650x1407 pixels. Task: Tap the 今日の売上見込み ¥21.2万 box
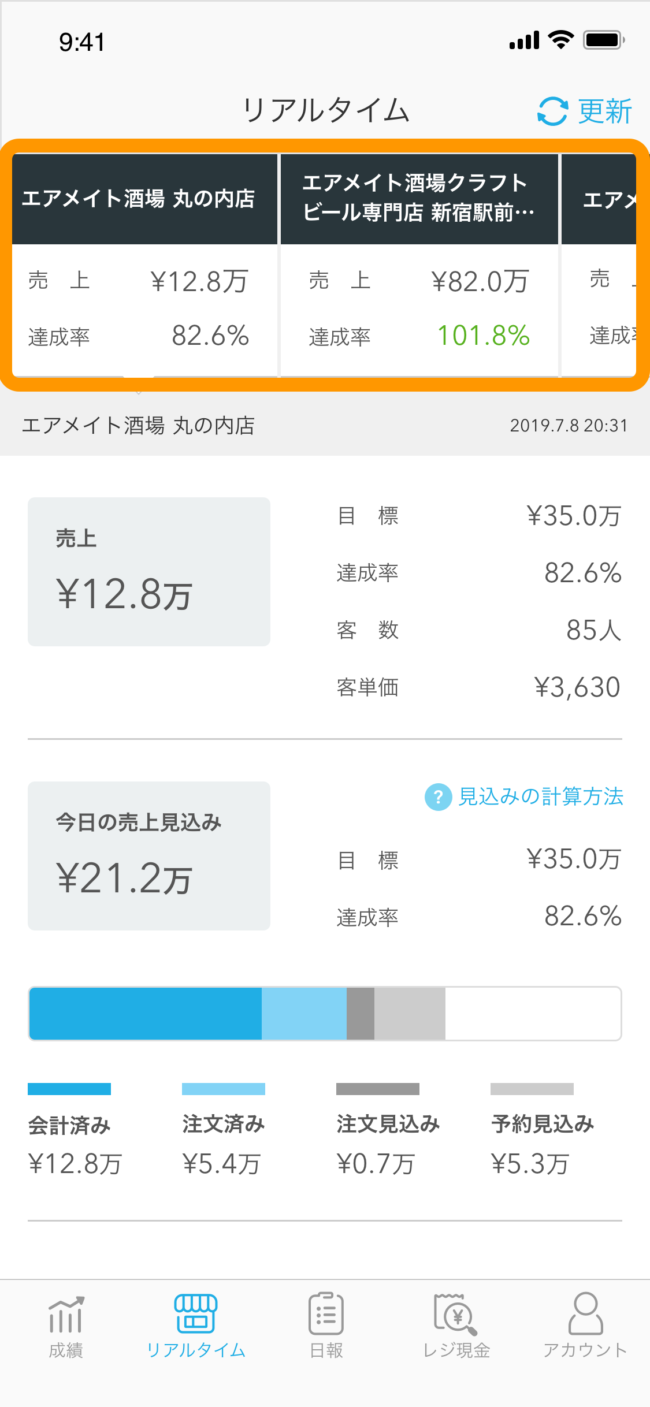(149, 856)
